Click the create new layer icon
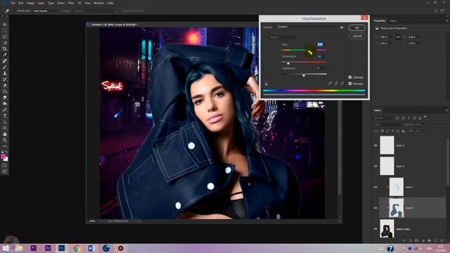The image size is (450, 253). tap(436, 240)
